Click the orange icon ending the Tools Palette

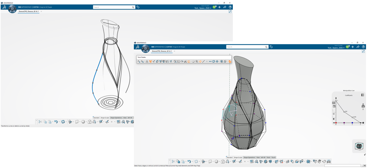(x=230, y=61)
